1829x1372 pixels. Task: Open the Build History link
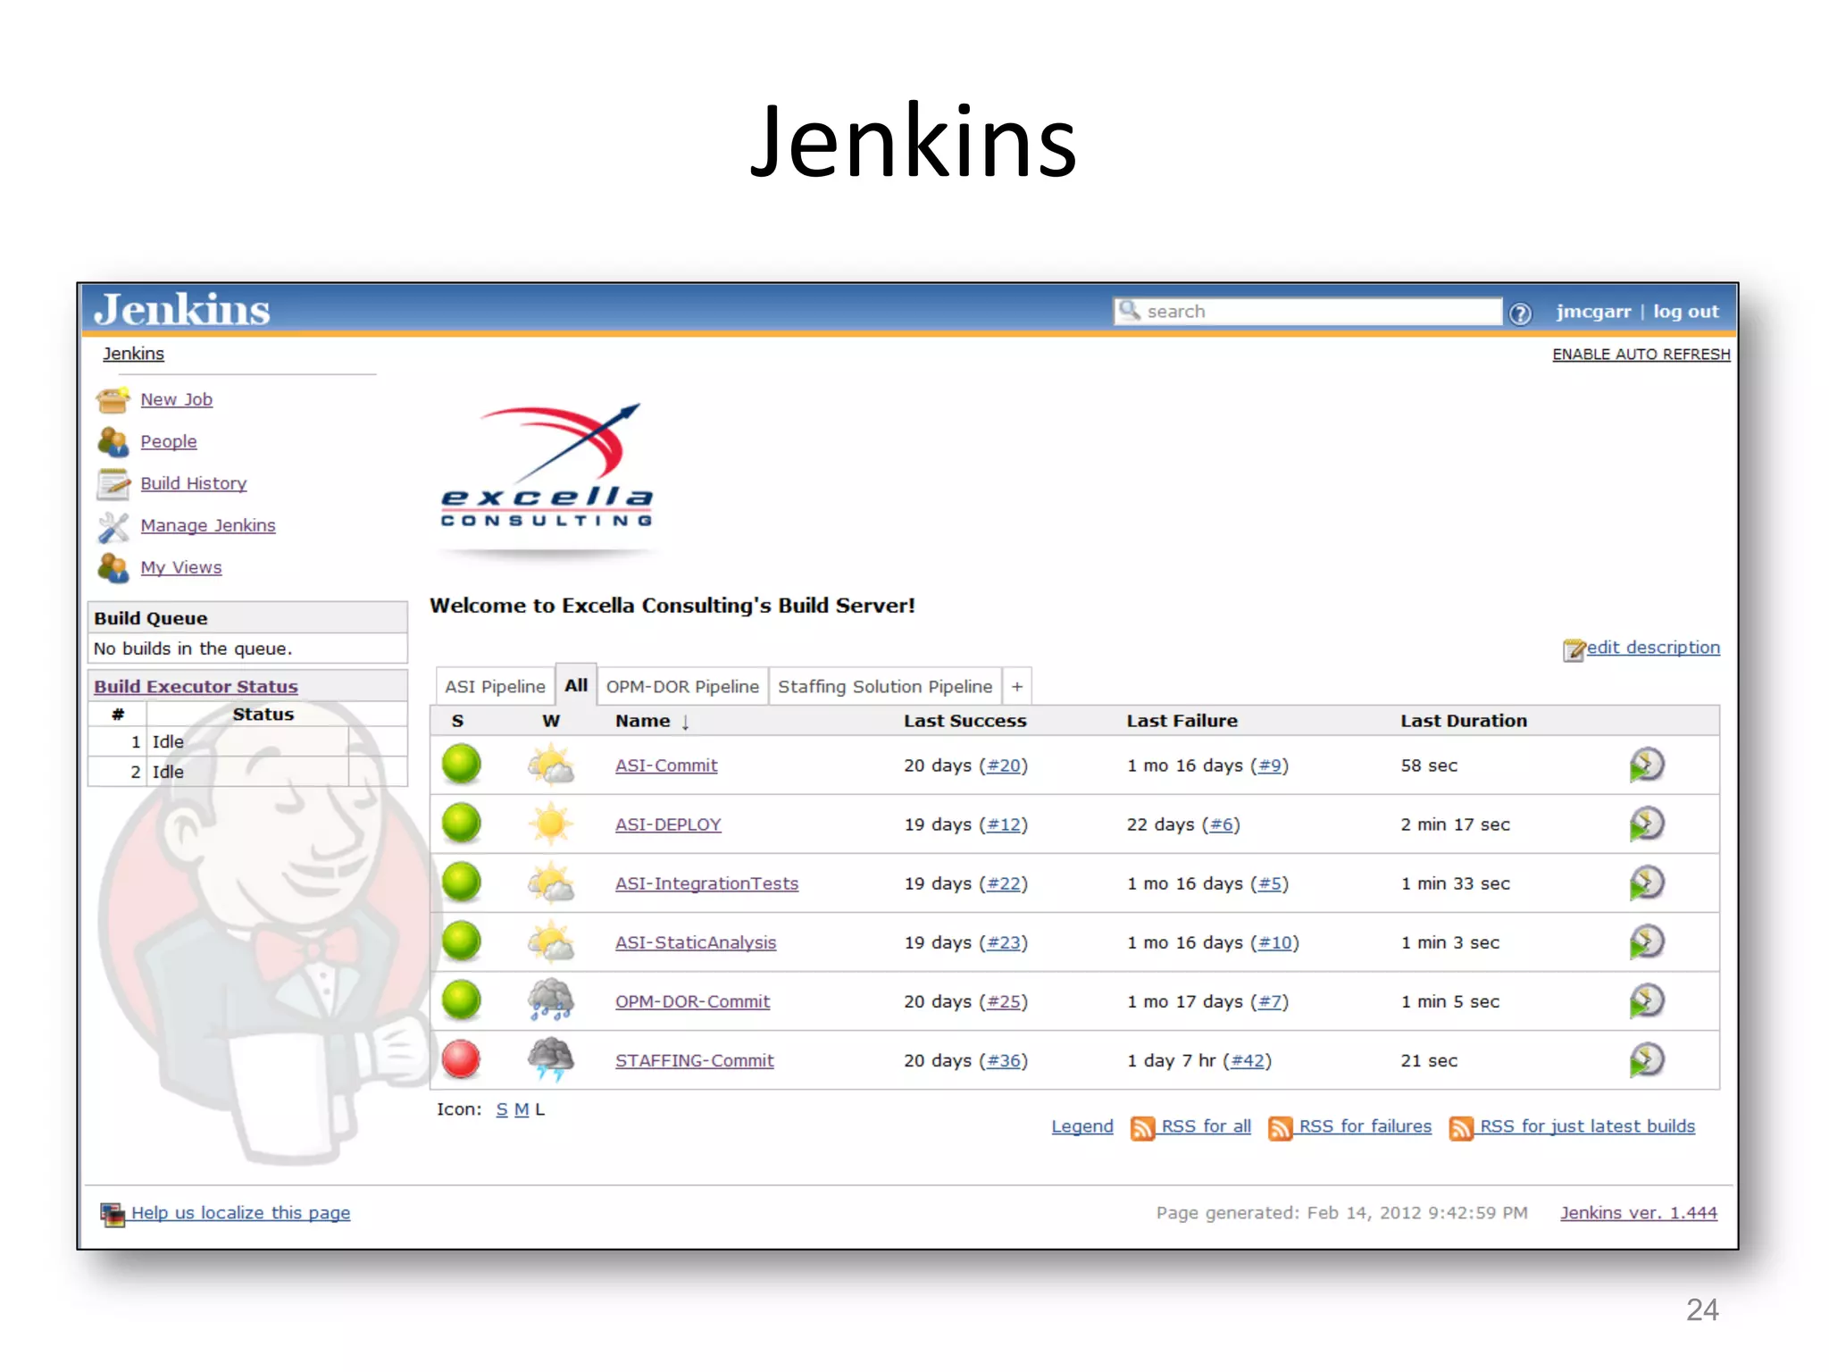click(x=193, y=483)
